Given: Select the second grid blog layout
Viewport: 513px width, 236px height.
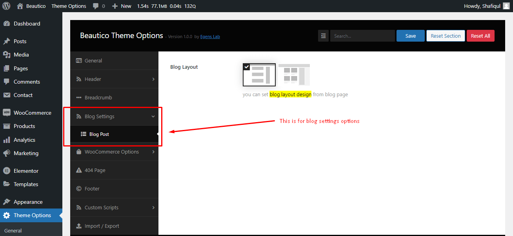Looking at the screenshot, I should point(294,75).
